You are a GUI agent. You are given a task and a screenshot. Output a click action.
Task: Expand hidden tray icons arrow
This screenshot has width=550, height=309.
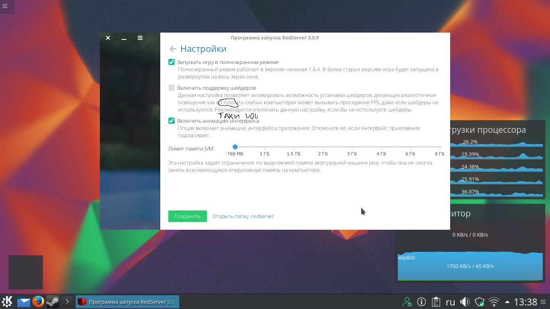[507, 302]
